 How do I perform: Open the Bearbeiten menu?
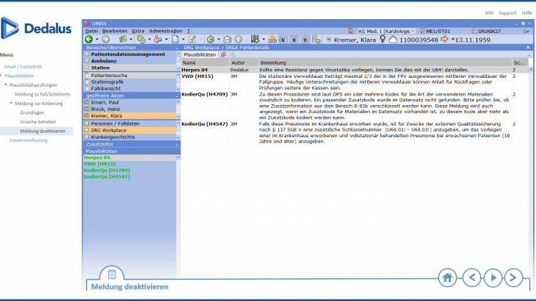click(x=115, y=32)
